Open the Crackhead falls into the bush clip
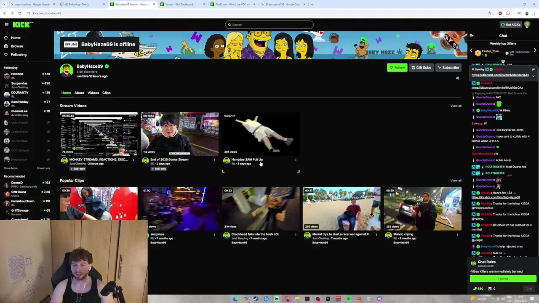Image resolution: width=539 pixels, height=303 pixels. click(x=261, y=209)
